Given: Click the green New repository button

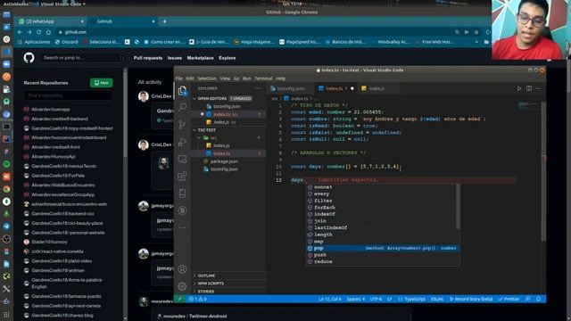Looking at the screenshot, I should (101, 83).
